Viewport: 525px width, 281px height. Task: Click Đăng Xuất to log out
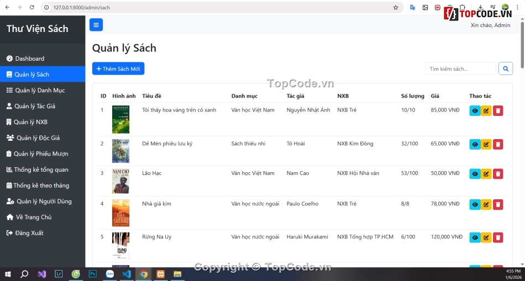[43, 233]
